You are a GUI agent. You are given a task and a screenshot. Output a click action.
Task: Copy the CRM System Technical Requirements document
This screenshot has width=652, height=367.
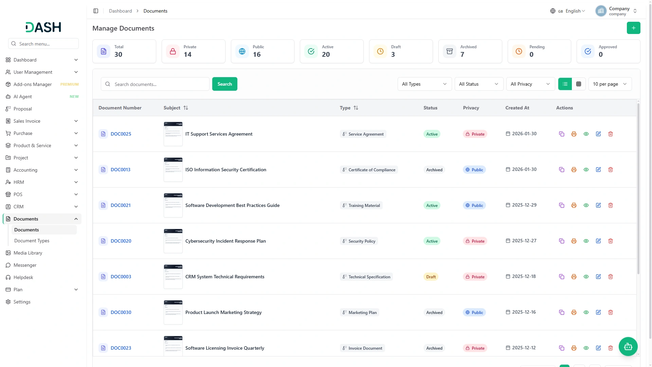pyautogui.click(x=561, y=277)
